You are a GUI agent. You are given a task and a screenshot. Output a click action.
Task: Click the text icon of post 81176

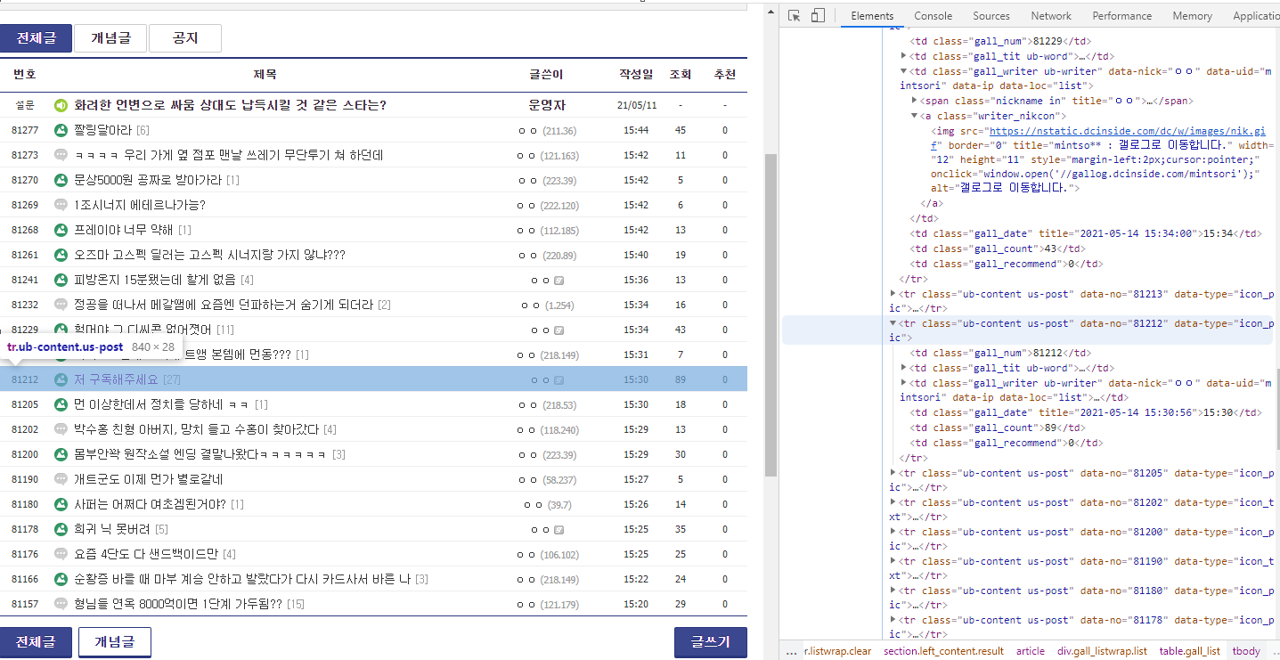point(61,554)
